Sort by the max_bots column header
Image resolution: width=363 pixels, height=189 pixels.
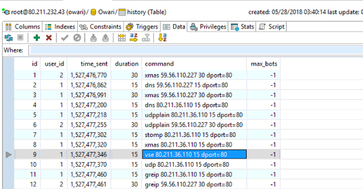pyautogui.click(x=263, y=64)
